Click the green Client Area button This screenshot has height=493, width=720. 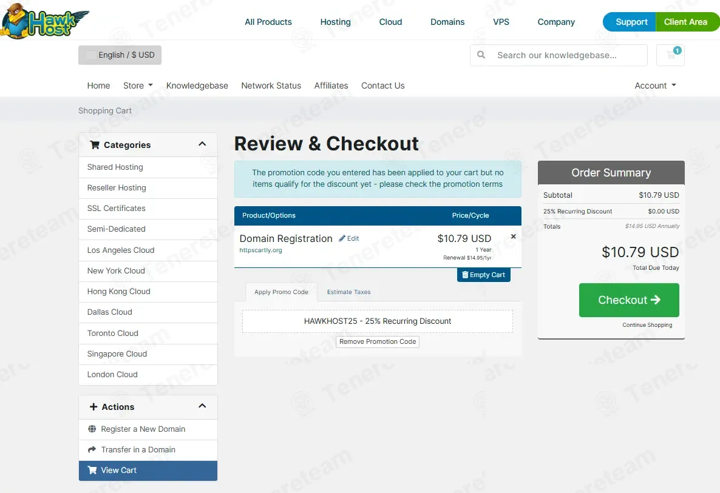click(687, 22)
